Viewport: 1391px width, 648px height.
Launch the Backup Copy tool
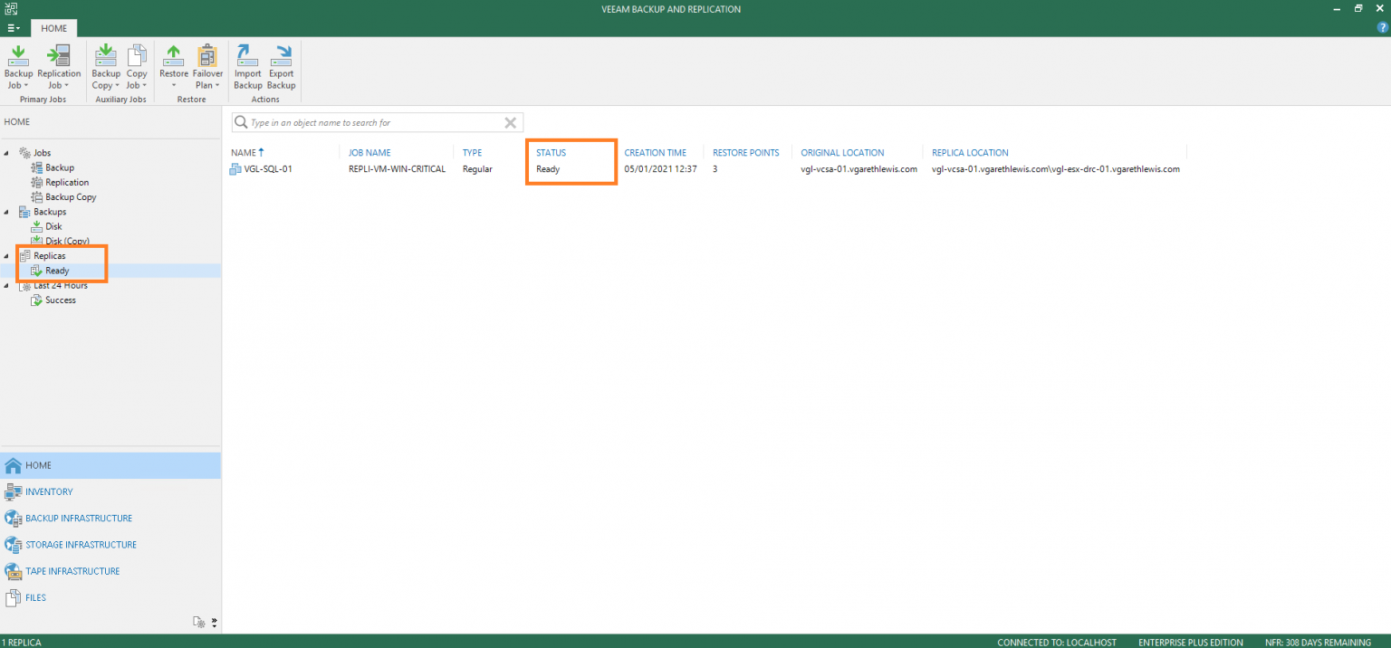105,63
